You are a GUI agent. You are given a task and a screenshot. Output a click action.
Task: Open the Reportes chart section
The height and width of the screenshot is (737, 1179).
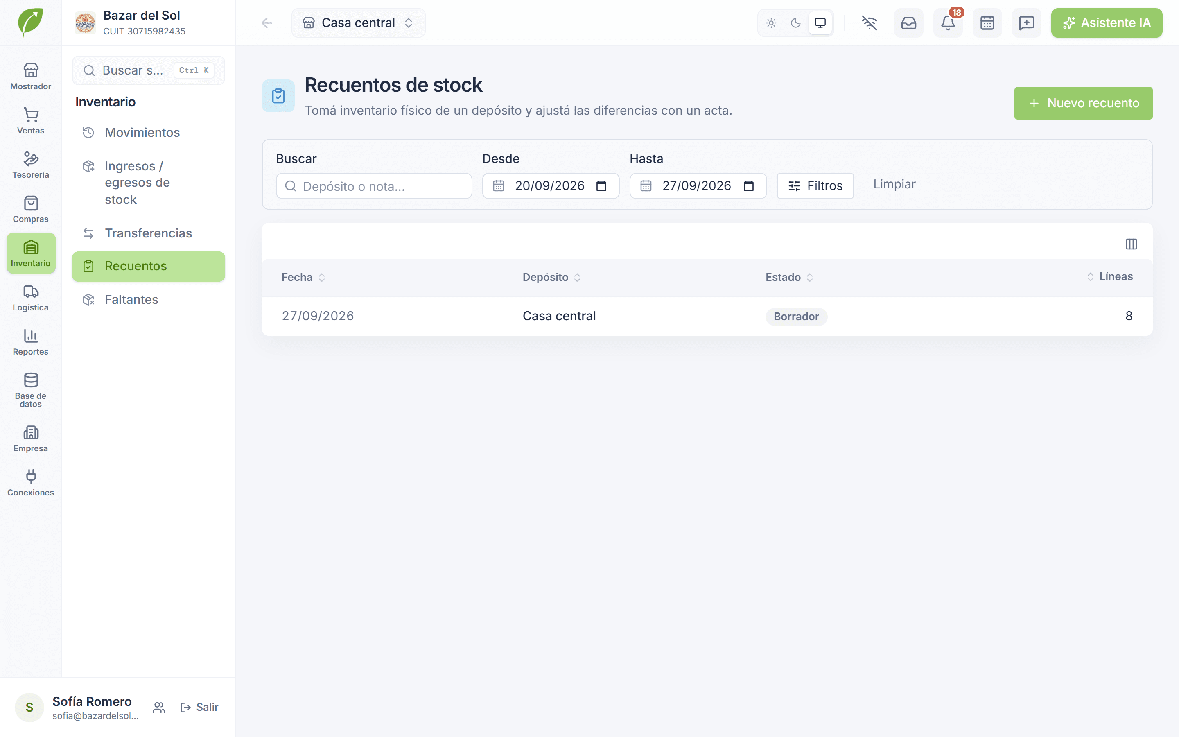(x=31, y=342)
